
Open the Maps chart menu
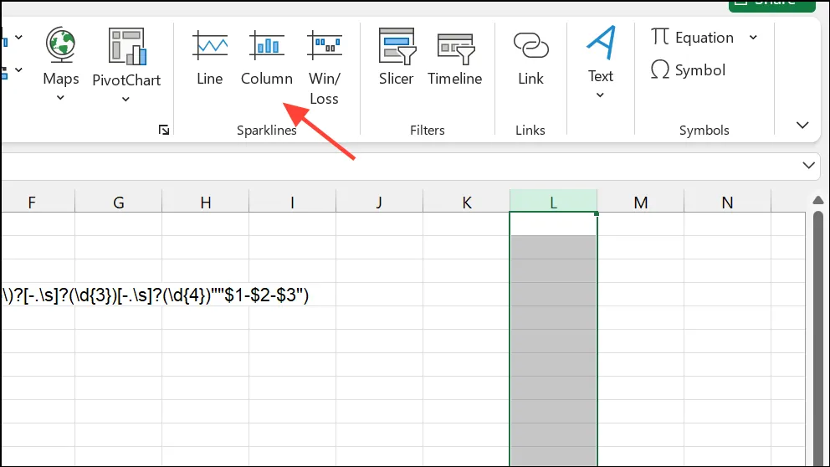60,64
